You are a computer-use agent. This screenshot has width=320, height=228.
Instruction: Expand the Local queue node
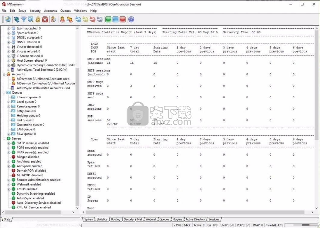point(9,102)
